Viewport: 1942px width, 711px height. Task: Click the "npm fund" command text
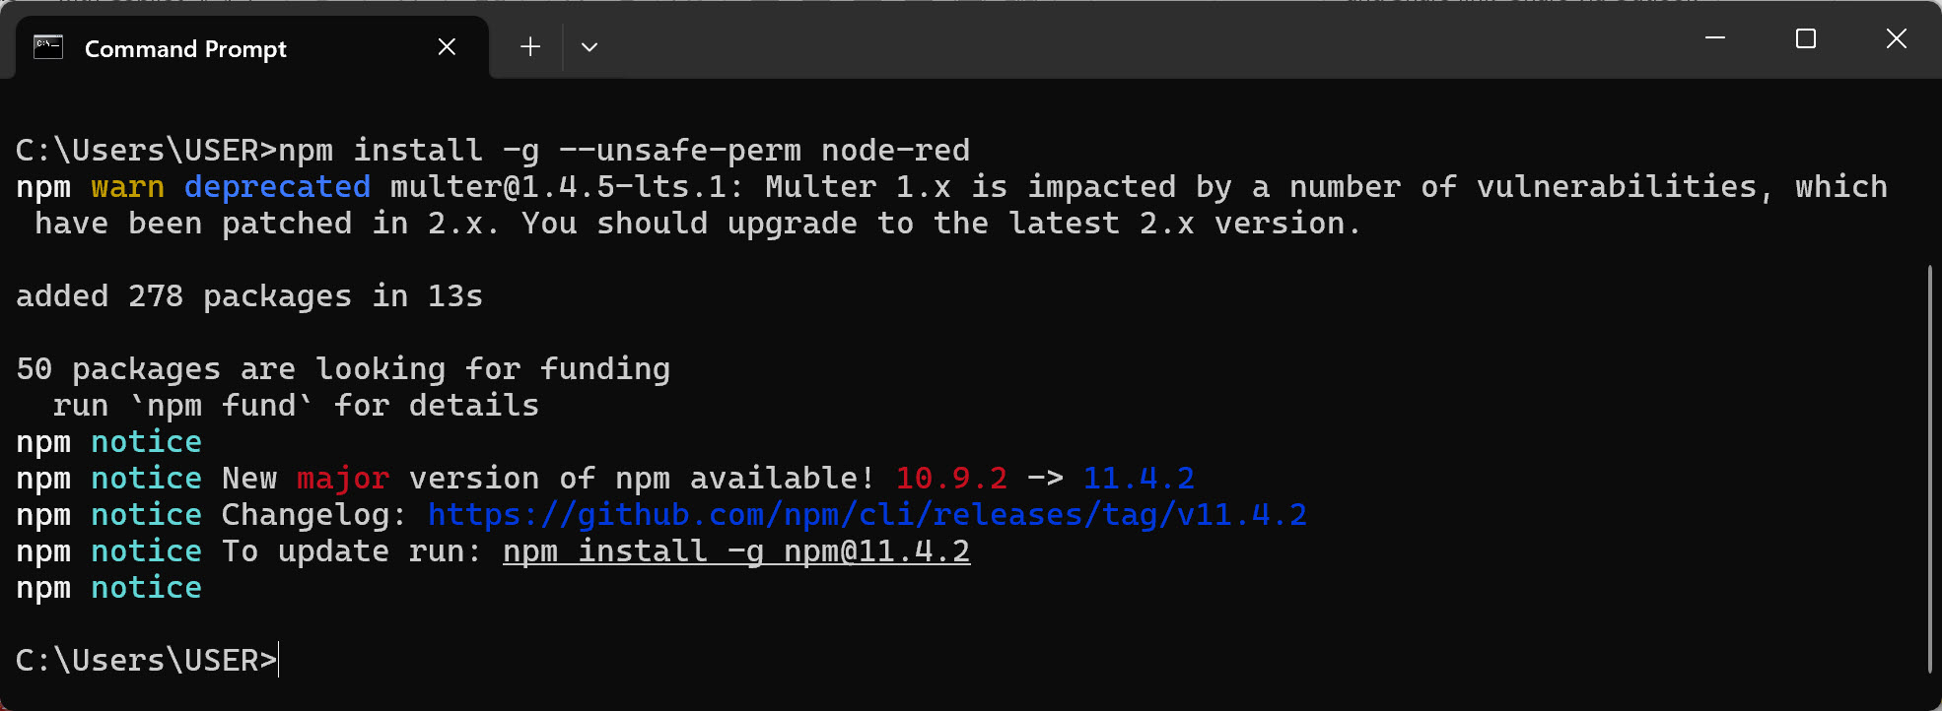[222, 406]
